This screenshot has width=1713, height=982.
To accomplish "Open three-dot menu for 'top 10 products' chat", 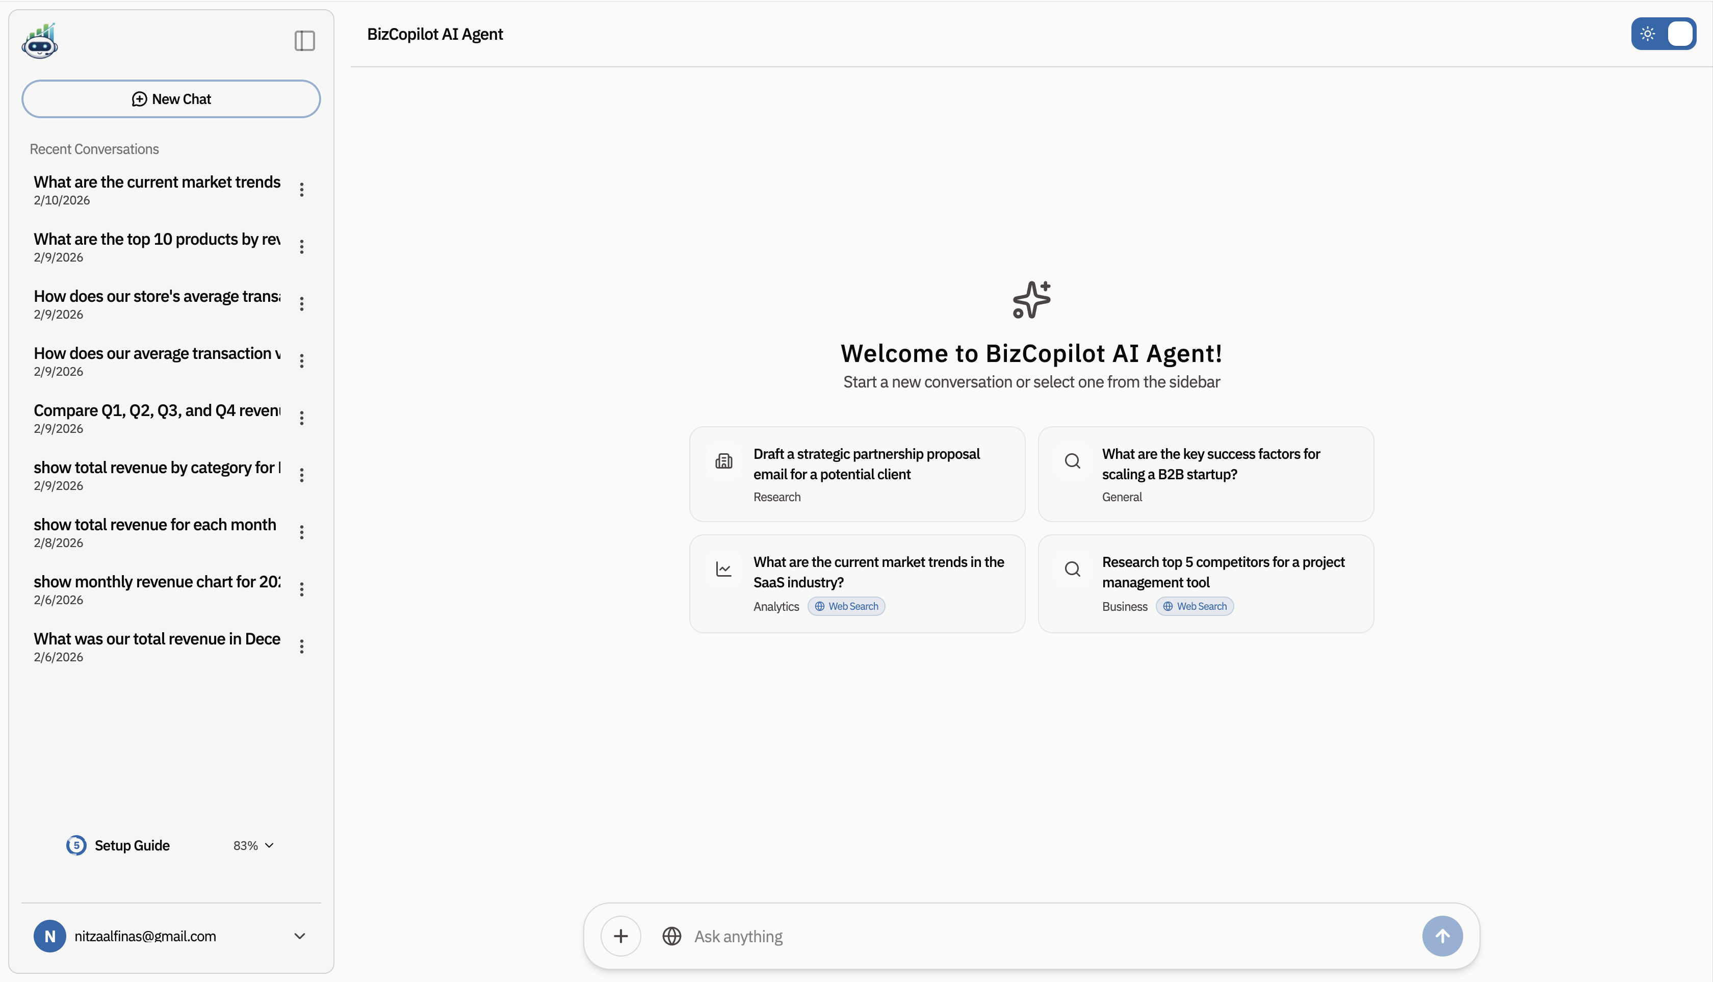I will [x=301, y=247].
